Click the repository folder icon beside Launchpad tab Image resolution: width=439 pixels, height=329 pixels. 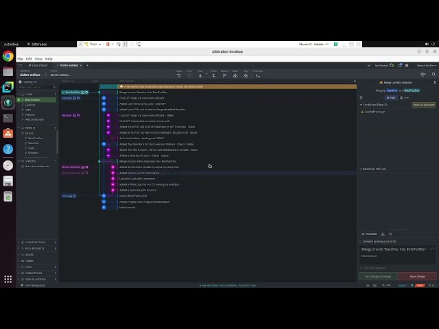[x=20, y=65]
